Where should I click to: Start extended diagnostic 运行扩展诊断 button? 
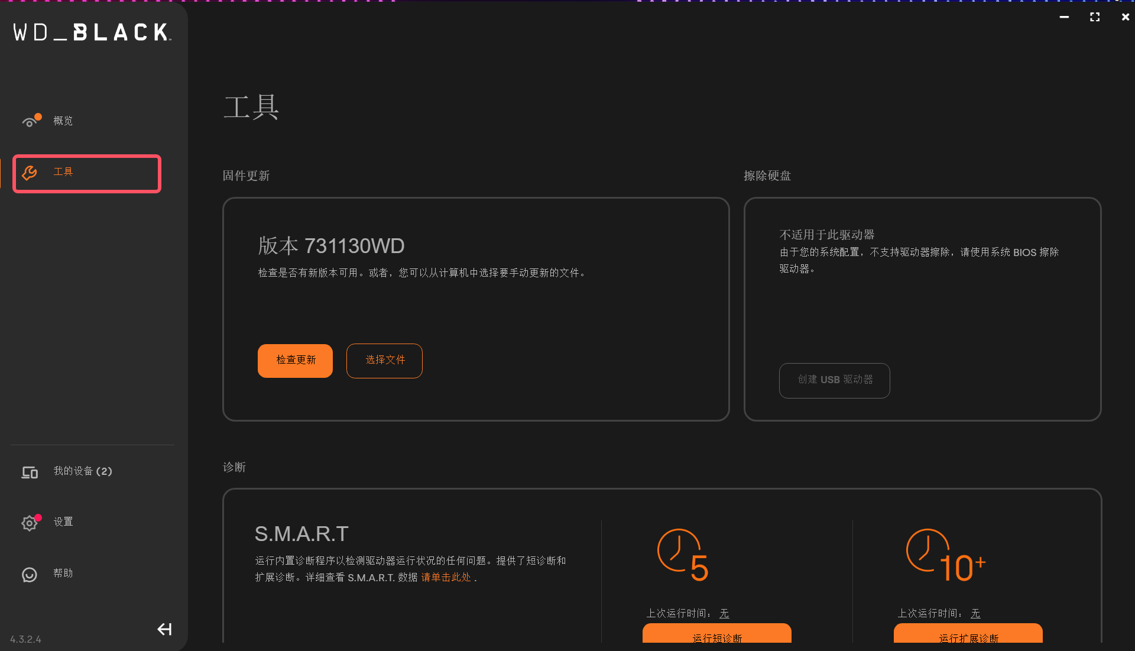(968, 634)
